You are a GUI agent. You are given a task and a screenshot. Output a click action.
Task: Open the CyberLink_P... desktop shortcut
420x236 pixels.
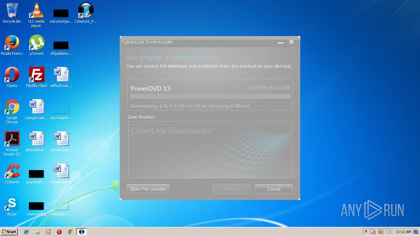coord(86,13)
